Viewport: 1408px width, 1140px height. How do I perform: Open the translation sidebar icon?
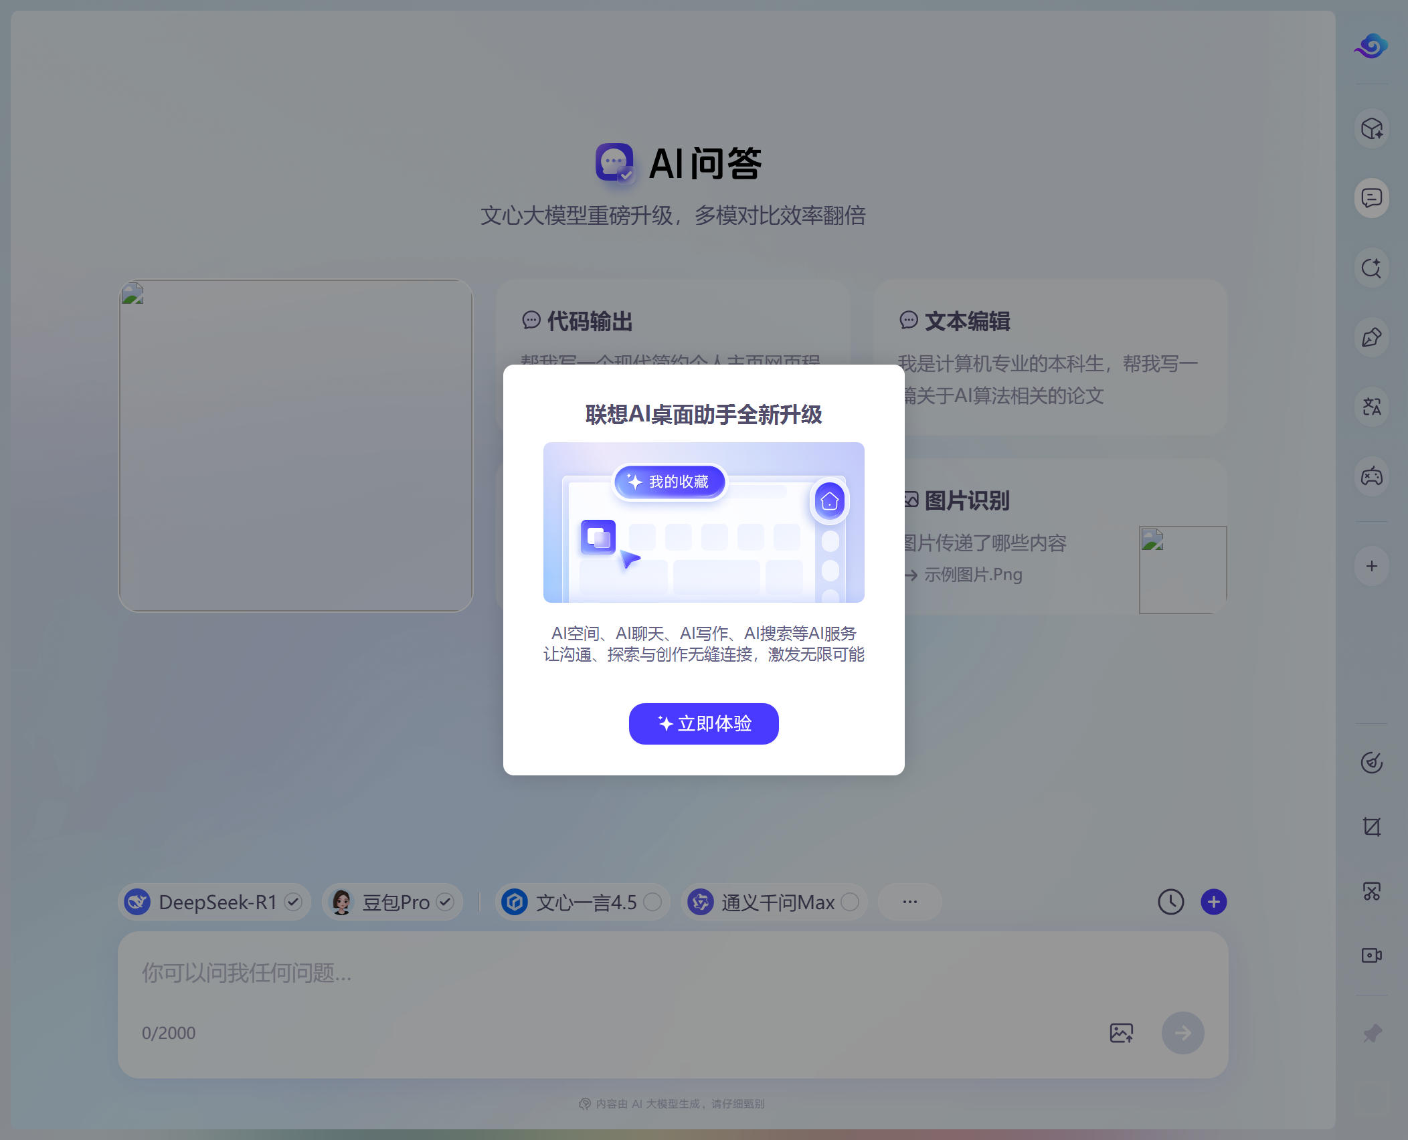(x=1371, y=407)
